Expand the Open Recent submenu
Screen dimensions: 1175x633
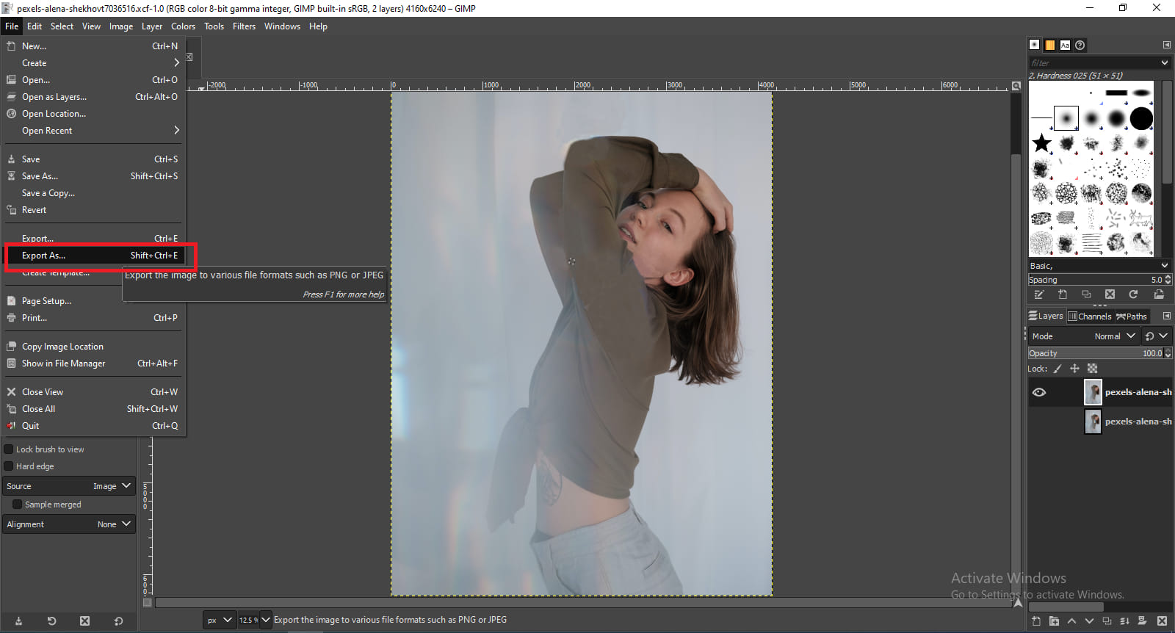(93, 131)
